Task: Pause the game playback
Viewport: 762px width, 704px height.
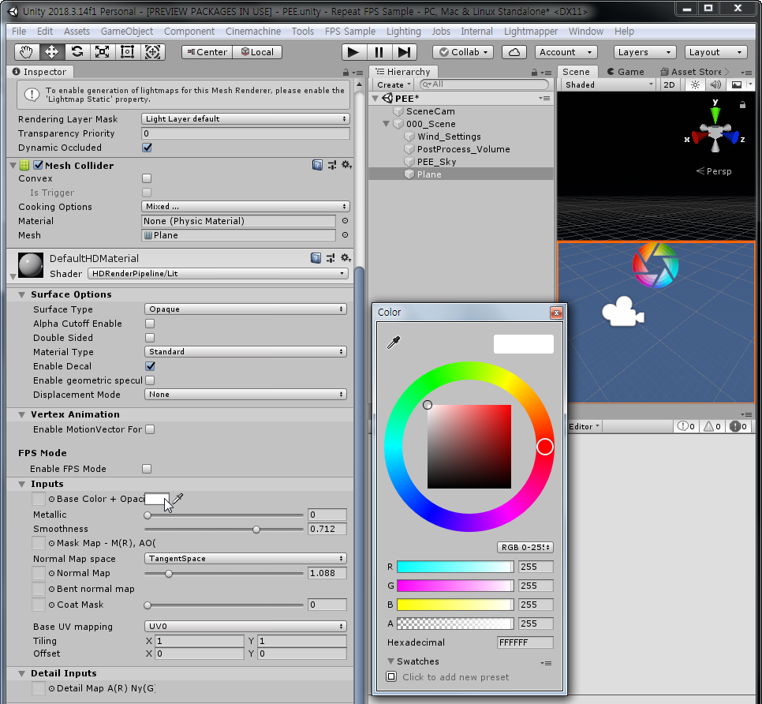Action: point(379,52)
